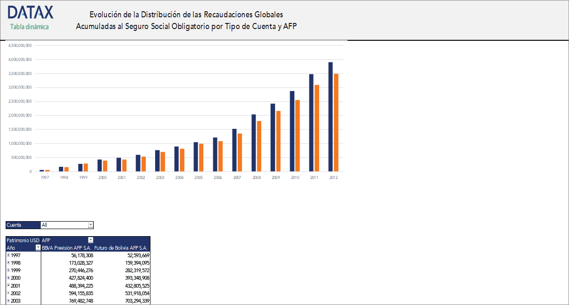Screen dimensions: 569x305
Task: Click the Futuro de Bolivia AFP S.A. header
Action: 122,248
